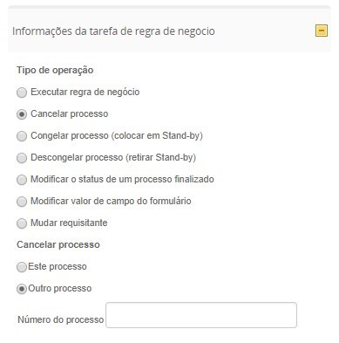Click the Congelar processo label text
The height and width of the screenshot is (343, 339).
(117, 135)
